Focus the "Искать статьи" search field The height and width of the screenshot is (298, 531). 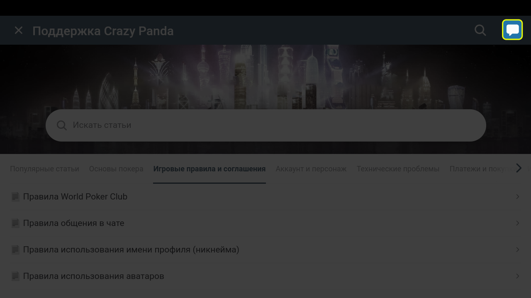265,125
